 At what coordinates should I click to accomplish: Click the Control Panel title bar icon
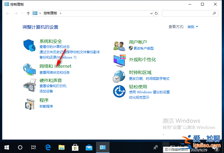[x=6, y=4]
